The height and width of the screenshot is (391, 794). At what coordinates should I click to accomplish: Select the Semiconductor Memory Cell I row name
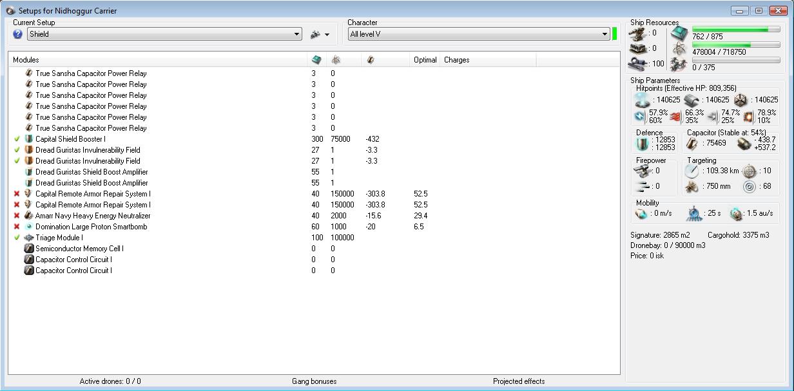(x=80, y=249)
